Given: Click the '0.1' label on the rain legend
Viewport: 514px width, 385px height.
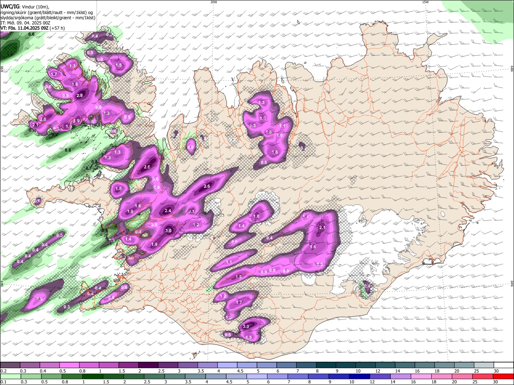Looking at the screenshot, I should pos(4,382).
